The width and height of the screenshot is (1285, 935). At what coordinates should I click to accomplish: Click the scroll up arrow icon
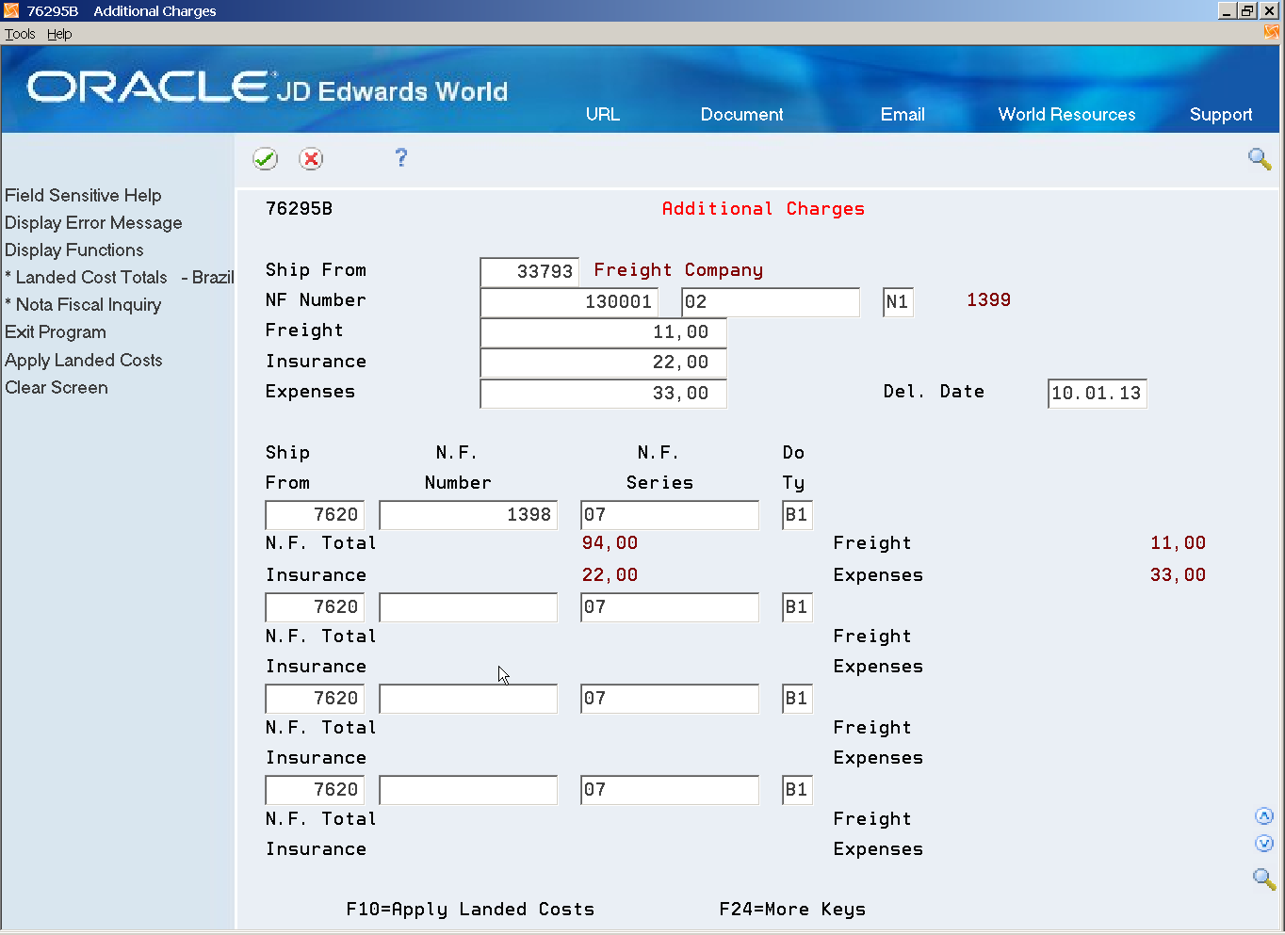click(1264, 816)
